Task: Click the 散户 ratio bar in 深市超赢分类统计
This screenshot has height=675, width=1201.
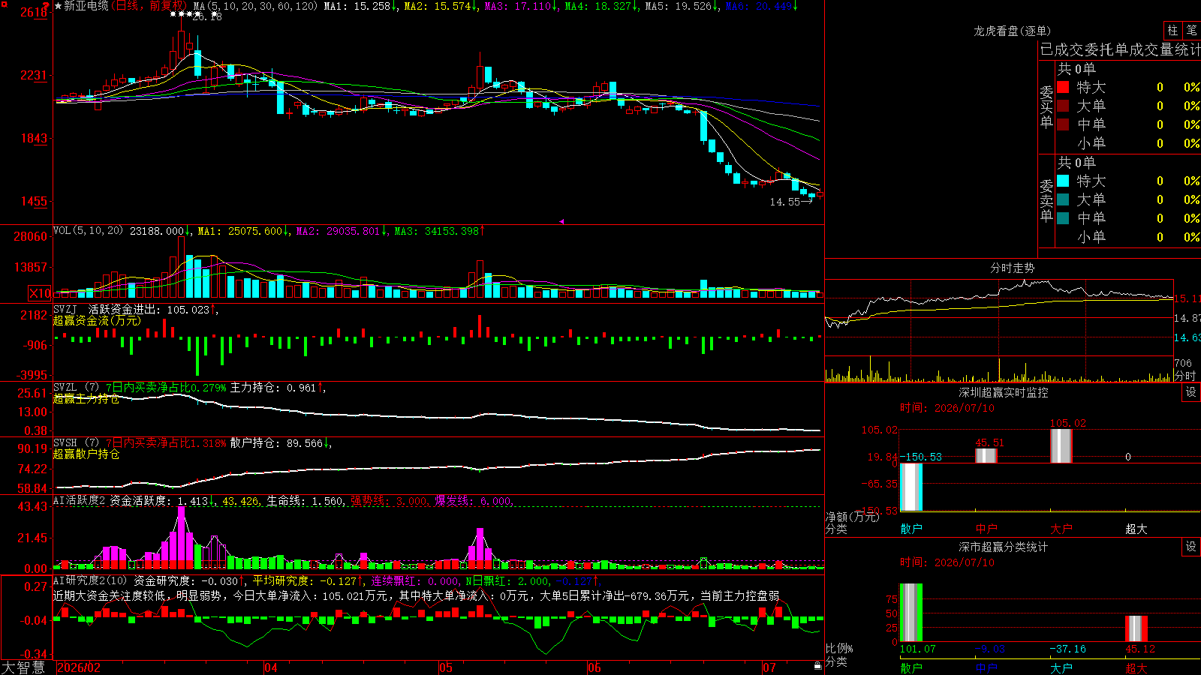Action: point(911,612)
